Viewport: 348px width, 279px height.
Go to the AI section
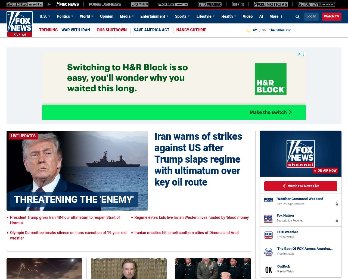point(261,16)
